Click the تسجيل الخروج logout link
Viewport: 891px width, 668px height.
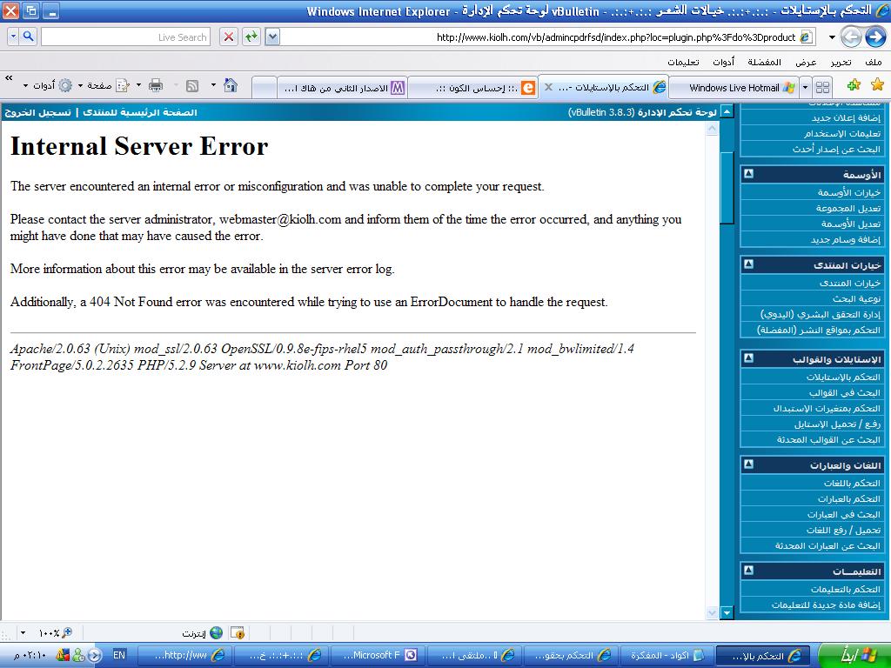[37, 112]
